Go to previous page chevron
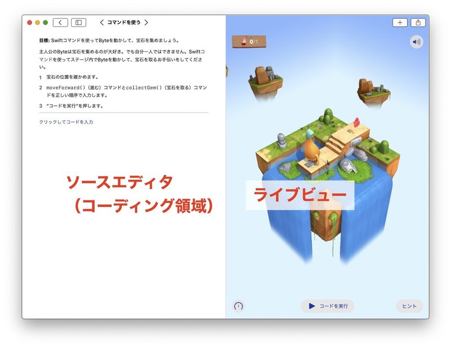Image resolution: width=451 pixels, height=348 pixels. coord(101,23)
